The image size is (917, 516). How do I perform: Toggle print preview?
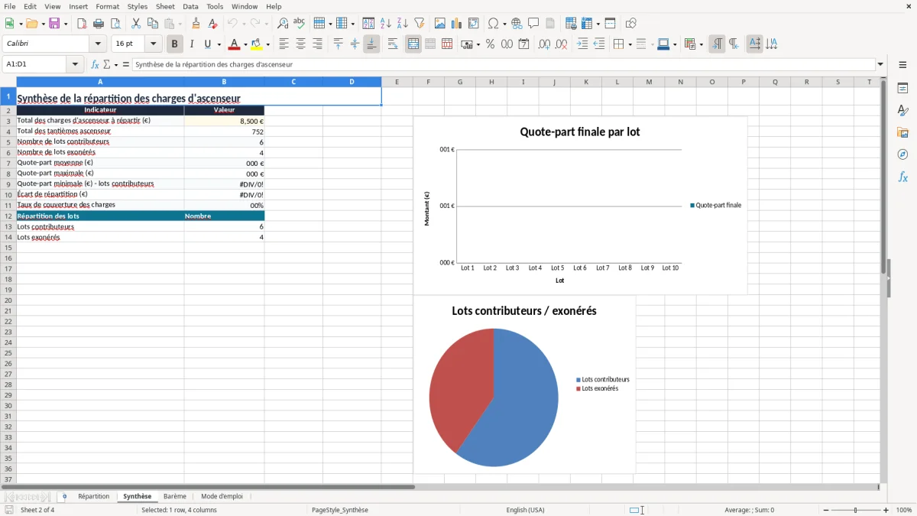pyautogui.click(x=115, y=24)
